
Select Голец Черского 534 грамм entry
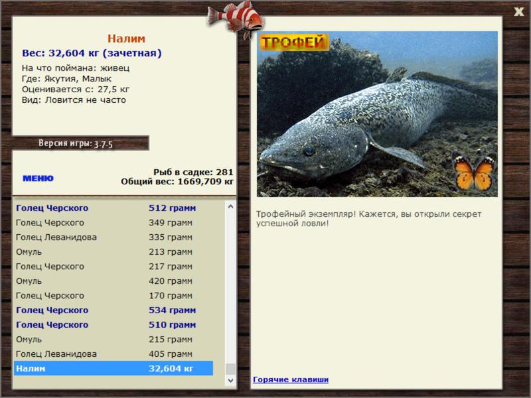tap(113, 310)
